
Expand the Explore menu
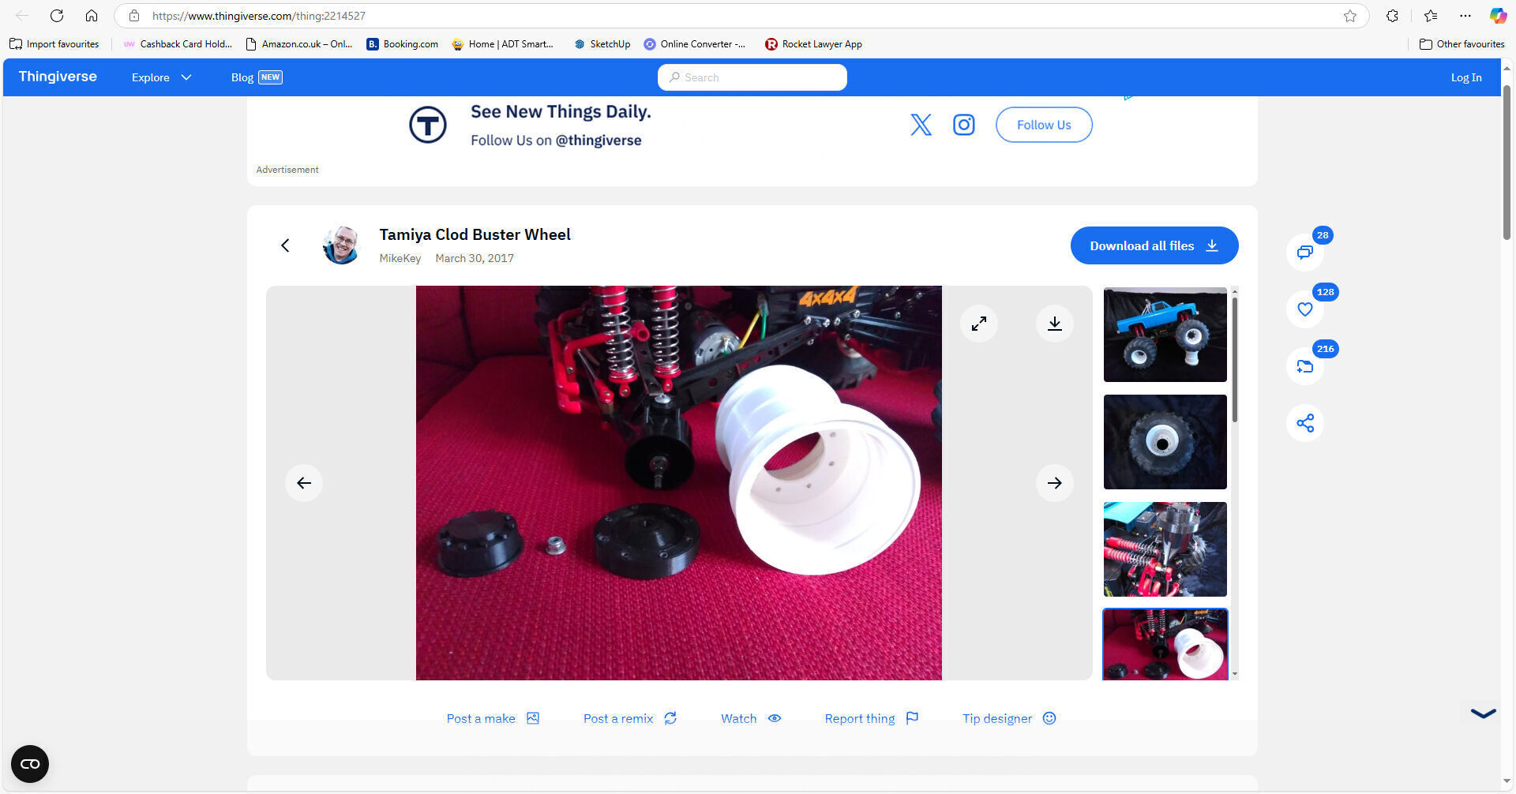pos(162,77)
